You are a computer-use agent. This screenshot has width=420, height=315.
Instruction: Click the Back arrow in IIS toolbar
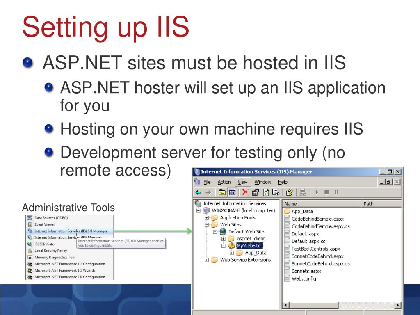pyautogui.click(x=198, y=192)
